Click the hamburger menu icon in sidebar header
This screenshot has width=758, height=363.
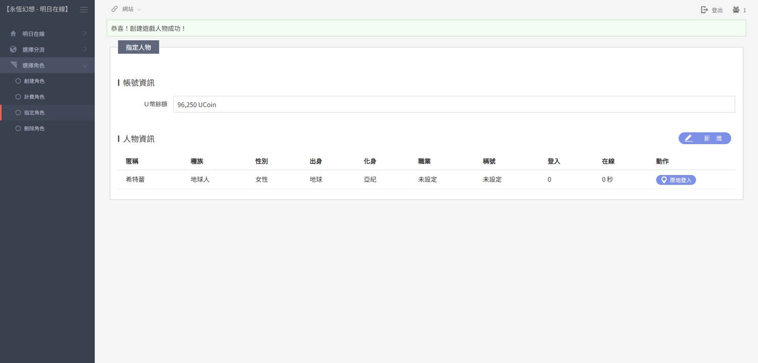(x=84, y=10)
